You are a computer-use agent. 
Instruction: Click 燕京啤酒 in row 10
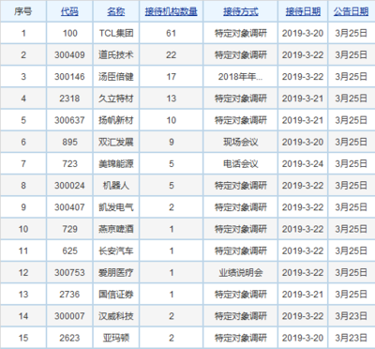tap(116, 229)
